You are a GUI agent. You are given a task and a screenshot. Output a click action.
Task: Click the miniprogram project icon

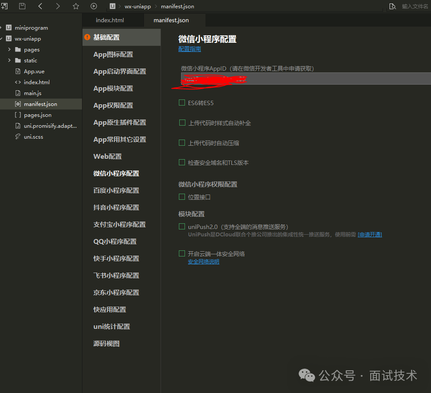point(9,27)
